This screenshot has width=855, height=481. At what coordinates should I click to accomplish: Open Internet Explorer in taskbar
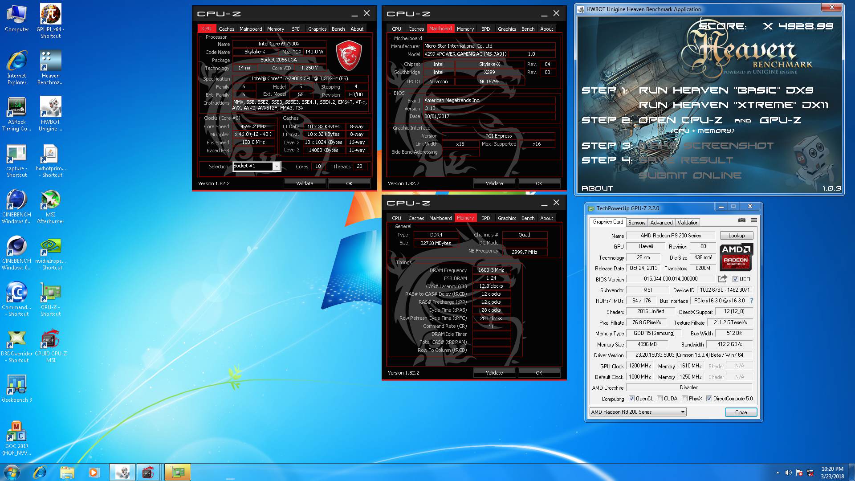click(x=40, y=472)
